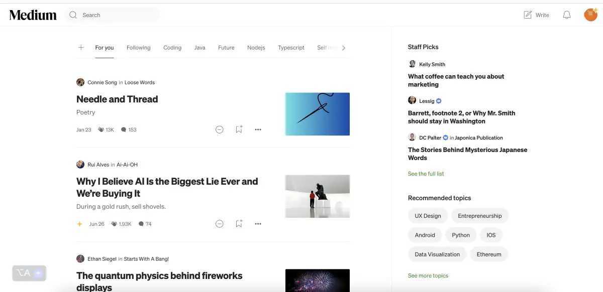Select the Android topic chip
The image size is (603, 292).
click(x=425, y=235)
